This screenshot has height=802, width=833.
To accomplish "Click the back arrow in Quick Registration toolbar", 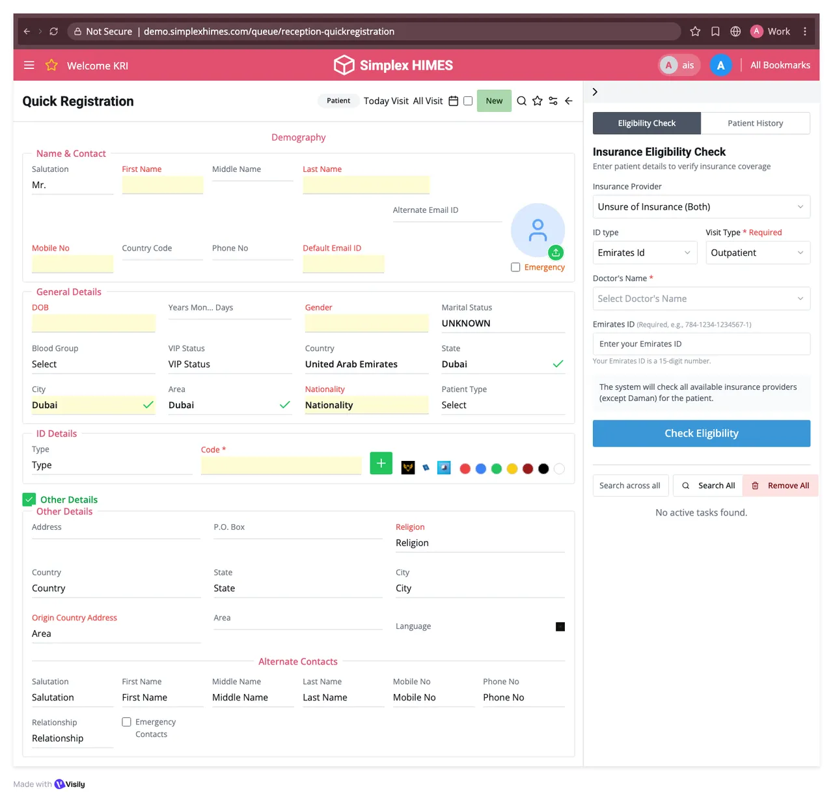I will (x=569, y=101).
